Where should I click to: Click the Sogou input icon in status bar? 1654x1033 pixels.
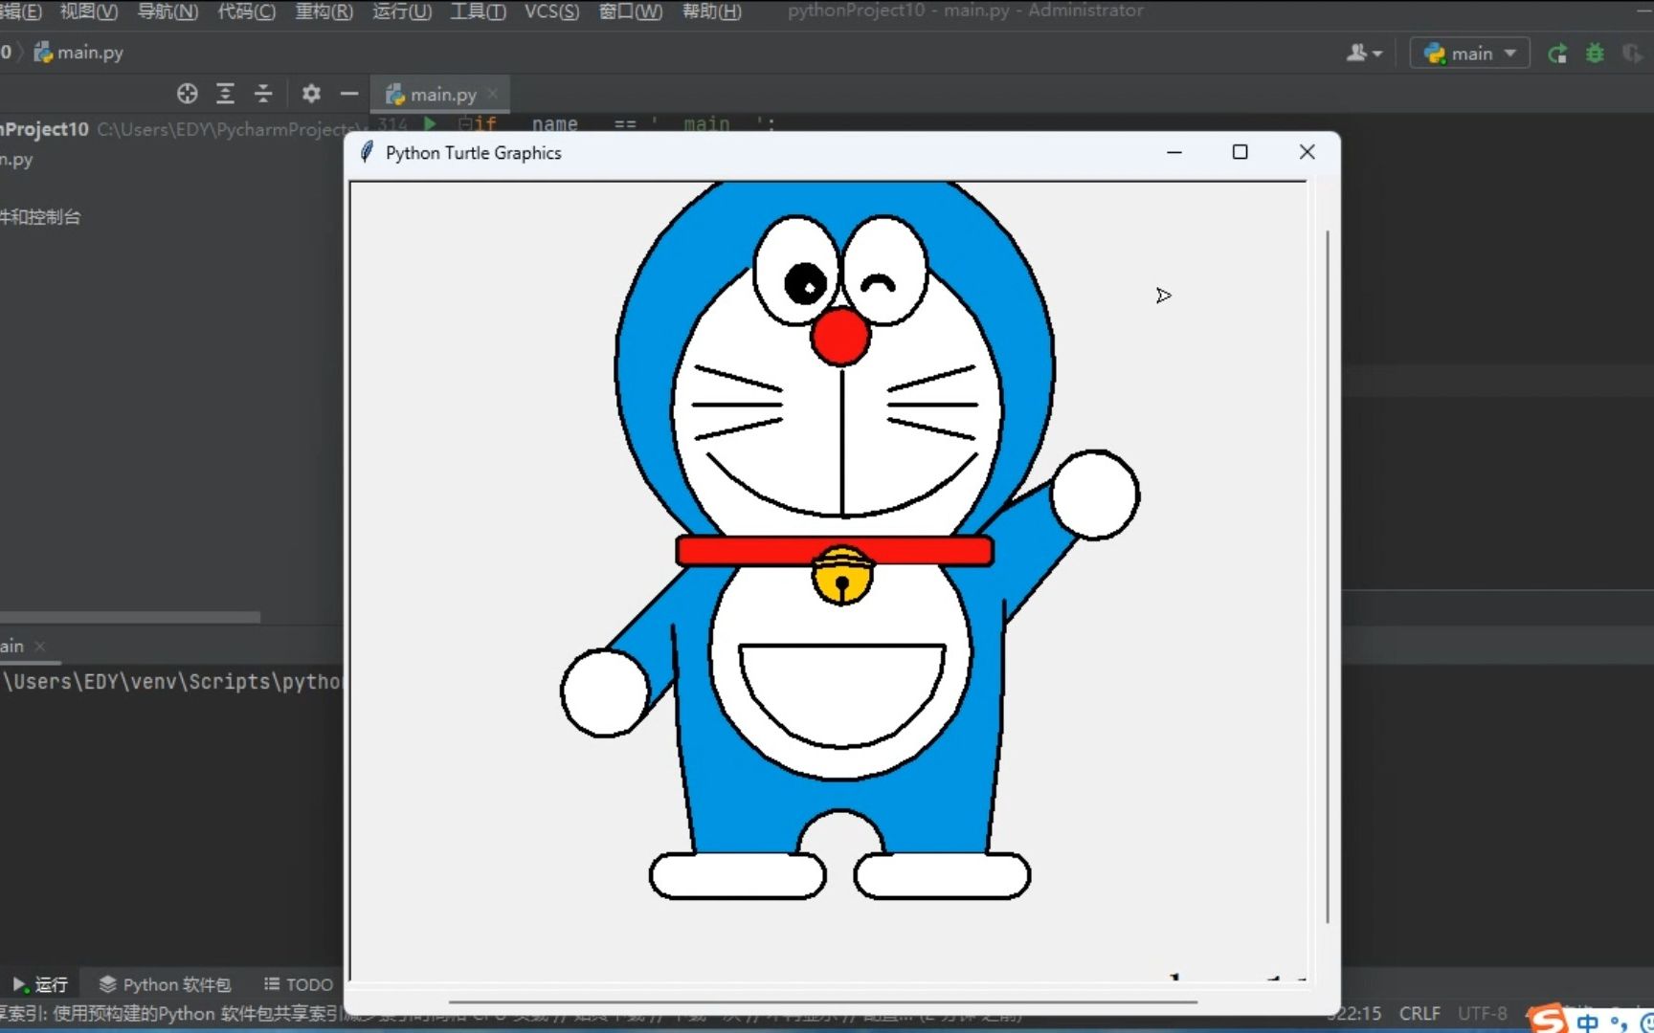click(1546, 1017)
